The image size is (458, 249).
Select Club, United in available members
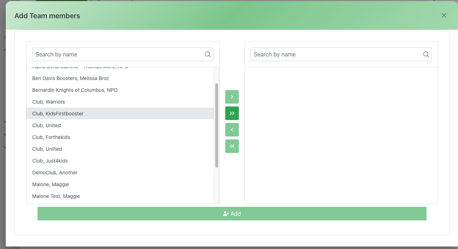46,125
